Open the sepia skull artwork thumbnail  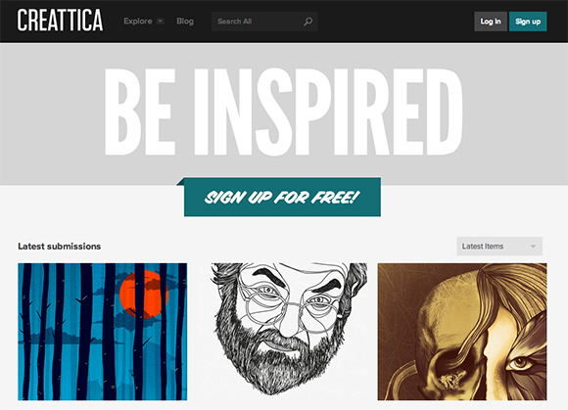click(x=462, y=332)
